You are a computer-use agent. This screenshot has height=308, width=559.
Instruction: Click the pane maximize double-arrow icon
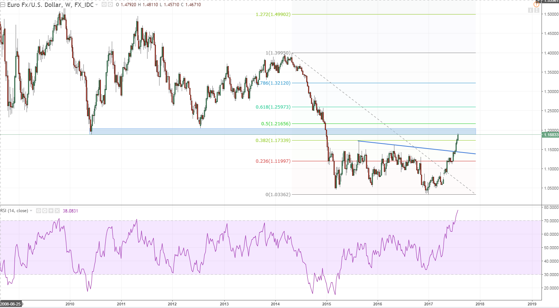coord(536,10)
